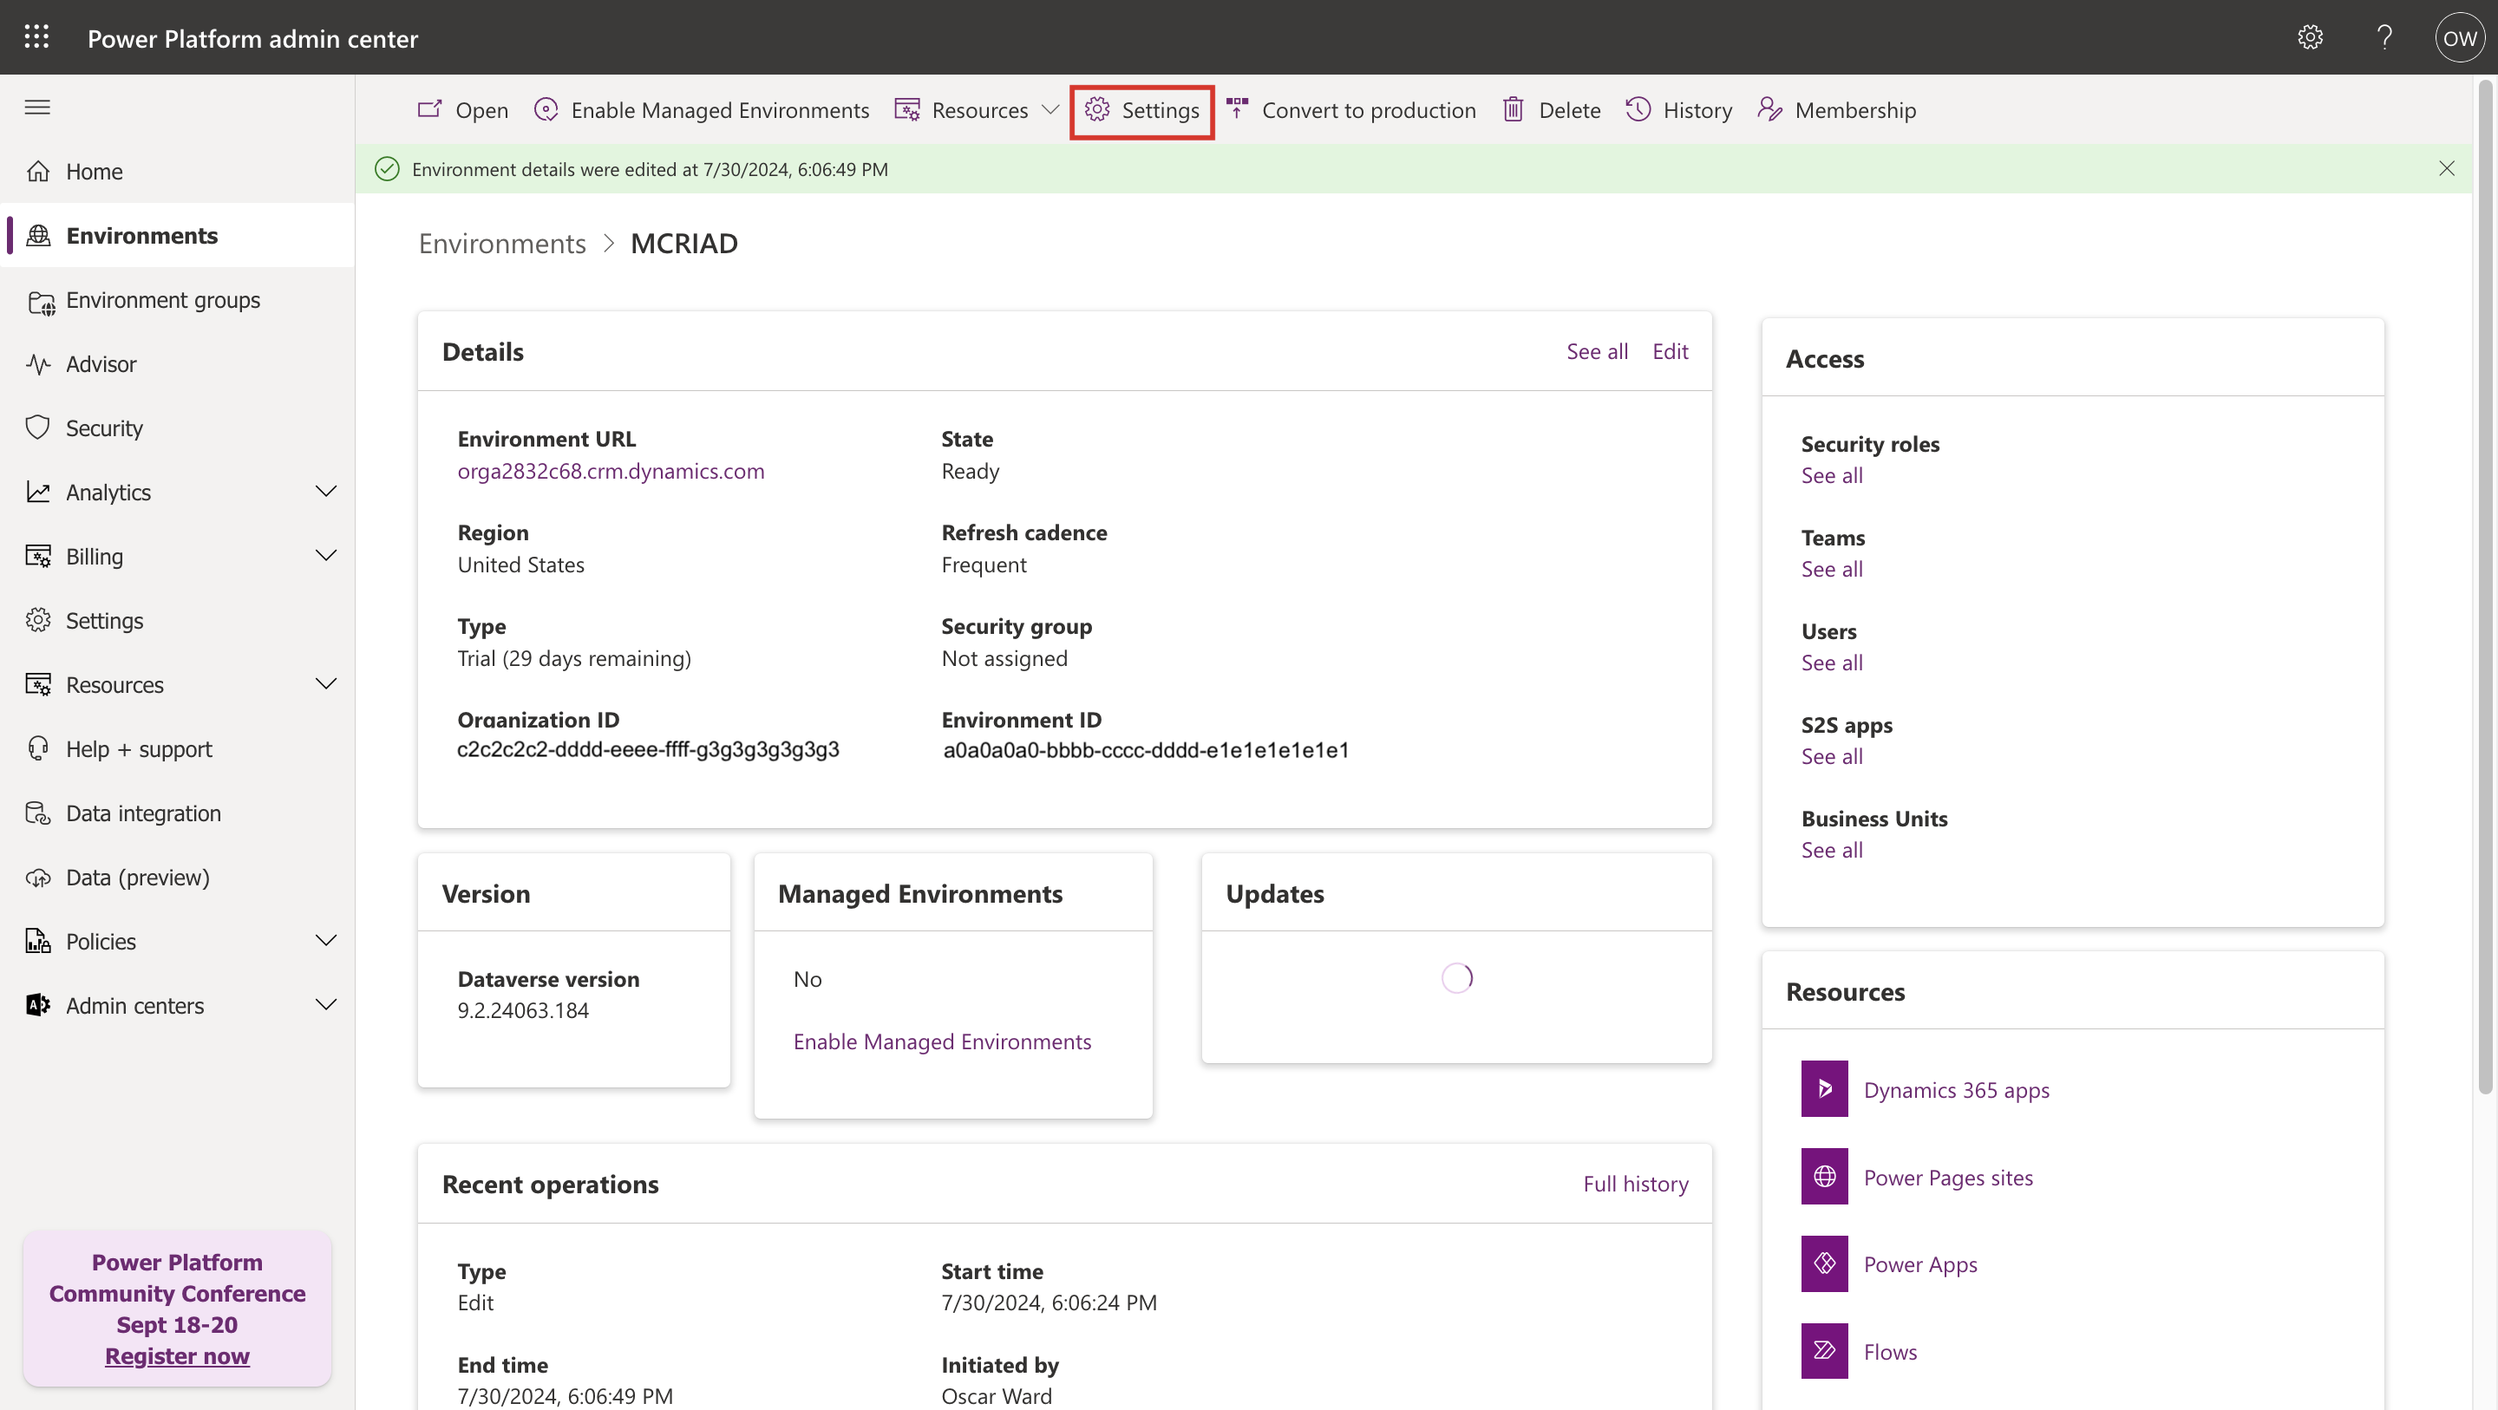Click the Trial (29 days remaining) text
Screen dimensions: 2498x1410
pos(574,658)
